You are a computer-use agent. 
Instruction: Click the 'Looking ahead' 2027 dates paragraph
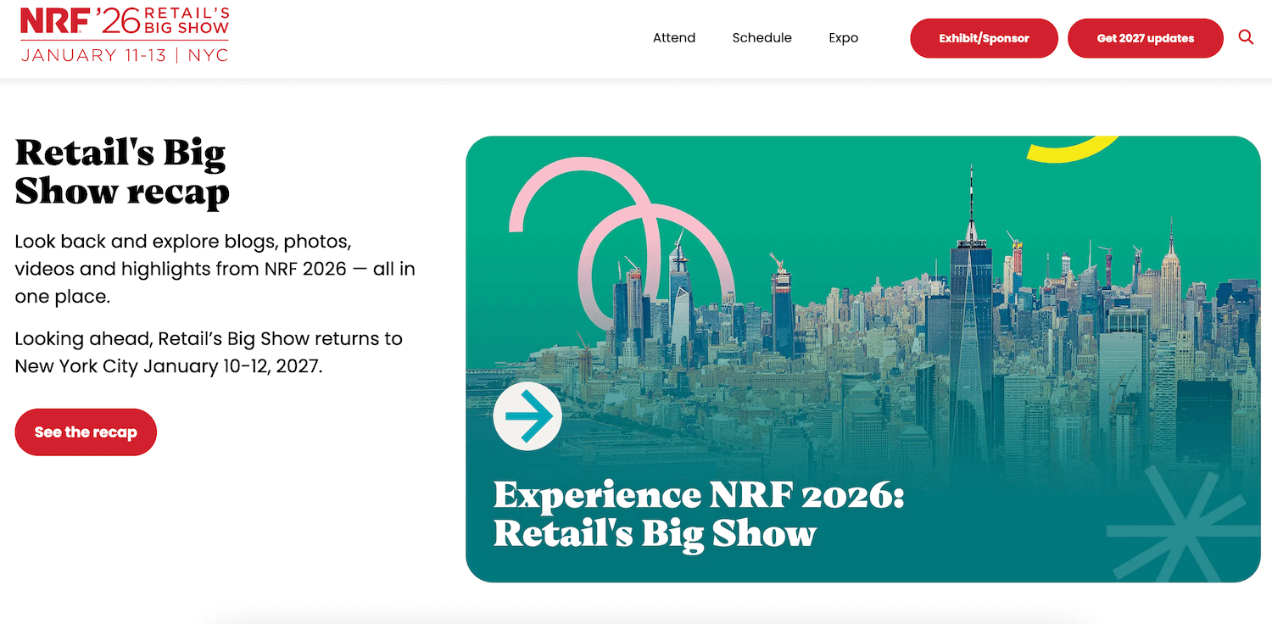click(x=209, y=353)
